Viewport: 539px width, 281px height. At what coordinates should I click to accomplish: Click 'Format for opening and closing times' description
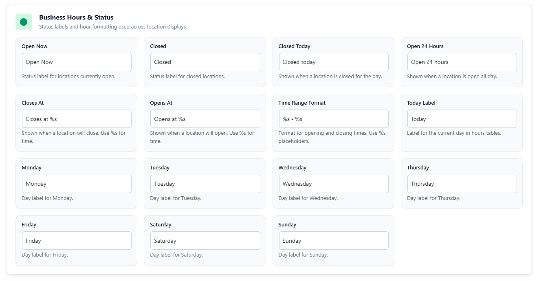click(332, 137)
